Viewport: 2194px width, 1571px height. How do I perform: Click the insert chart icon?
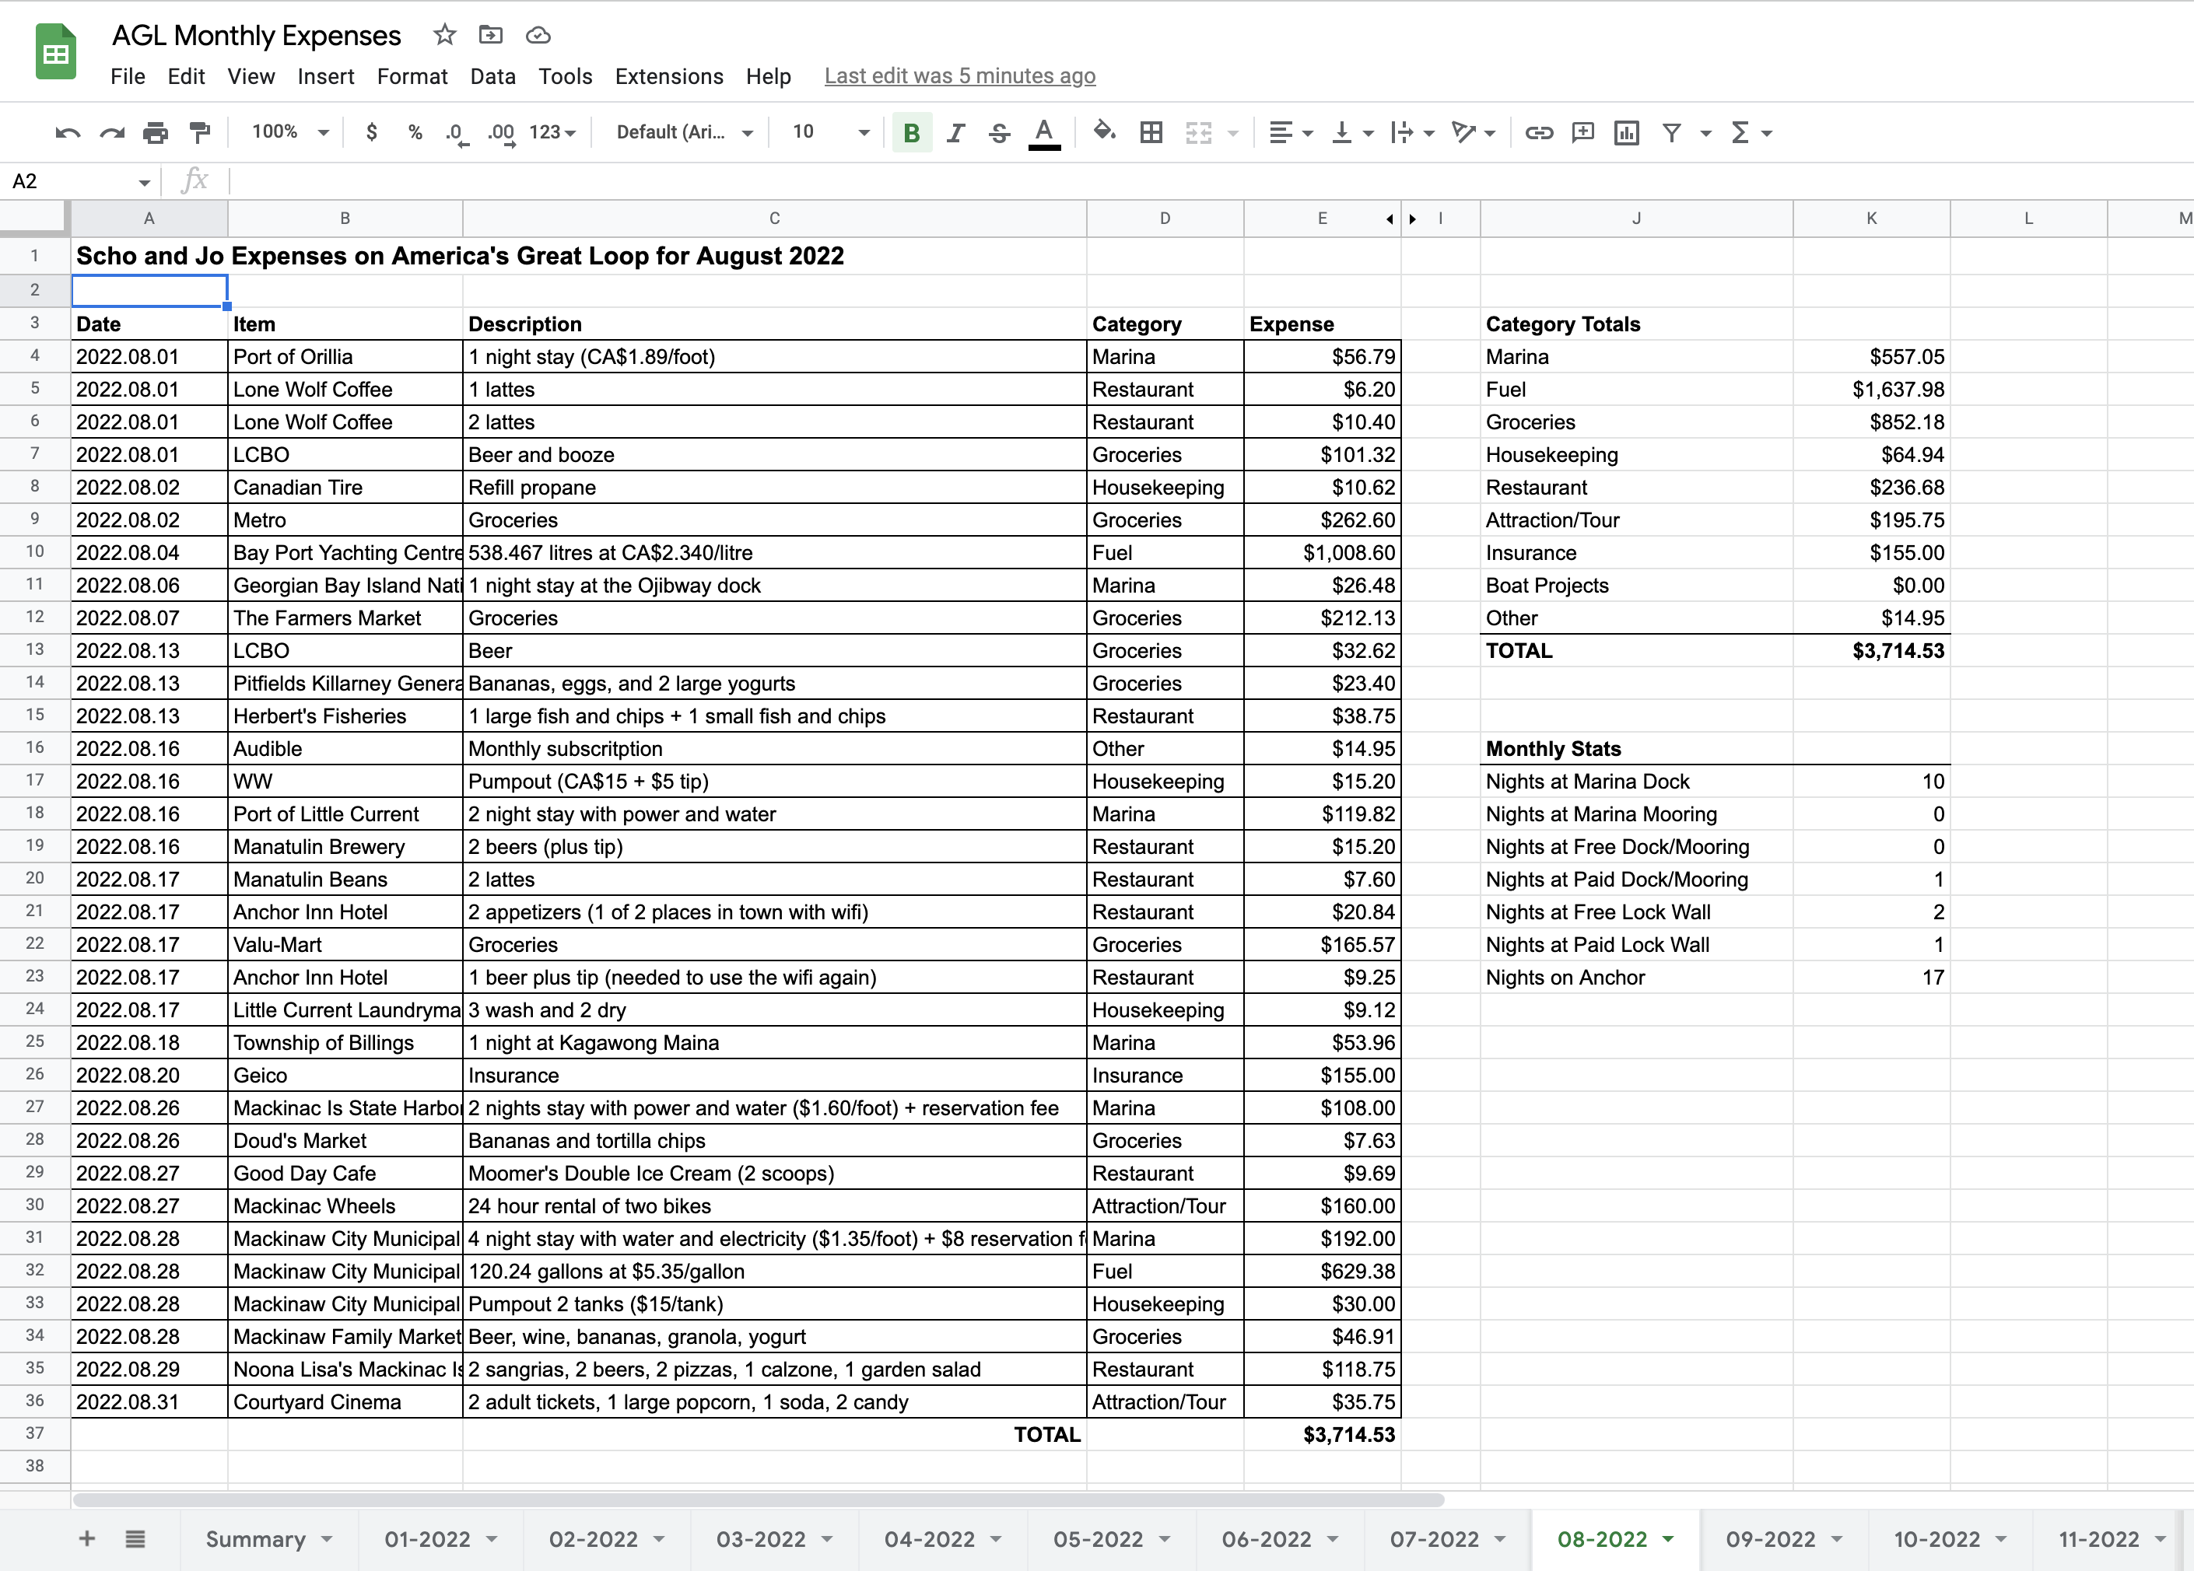[x=1626, y=132]
